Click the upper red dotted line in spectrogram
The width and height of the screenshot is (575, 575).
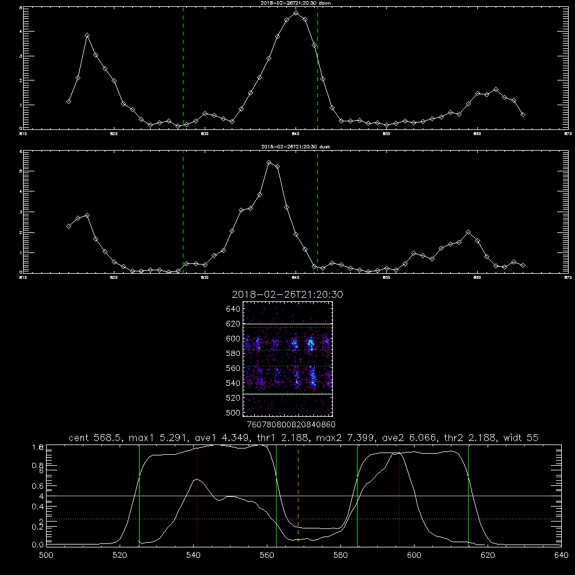click(x=288, y=342)
